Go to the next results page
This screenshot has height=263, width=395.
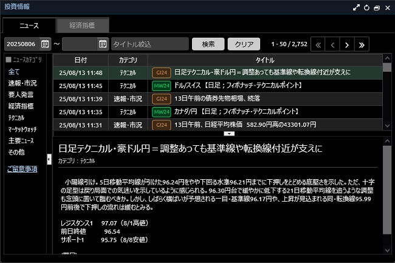click(347, 45)
